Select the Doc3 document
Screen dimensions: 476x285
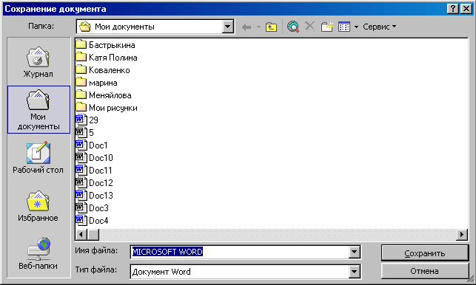click(x=93, y=208)
